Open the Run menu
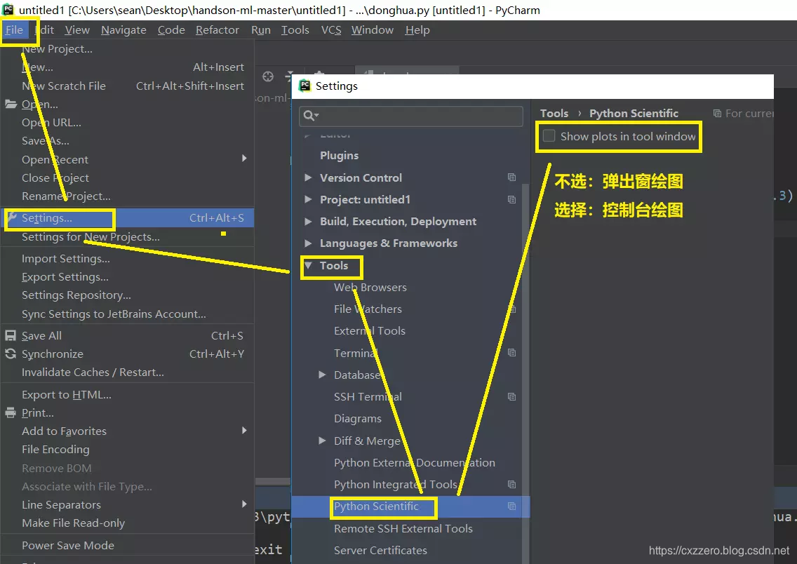797x564 pixels. pyautogui.click(x=261, y=30)
